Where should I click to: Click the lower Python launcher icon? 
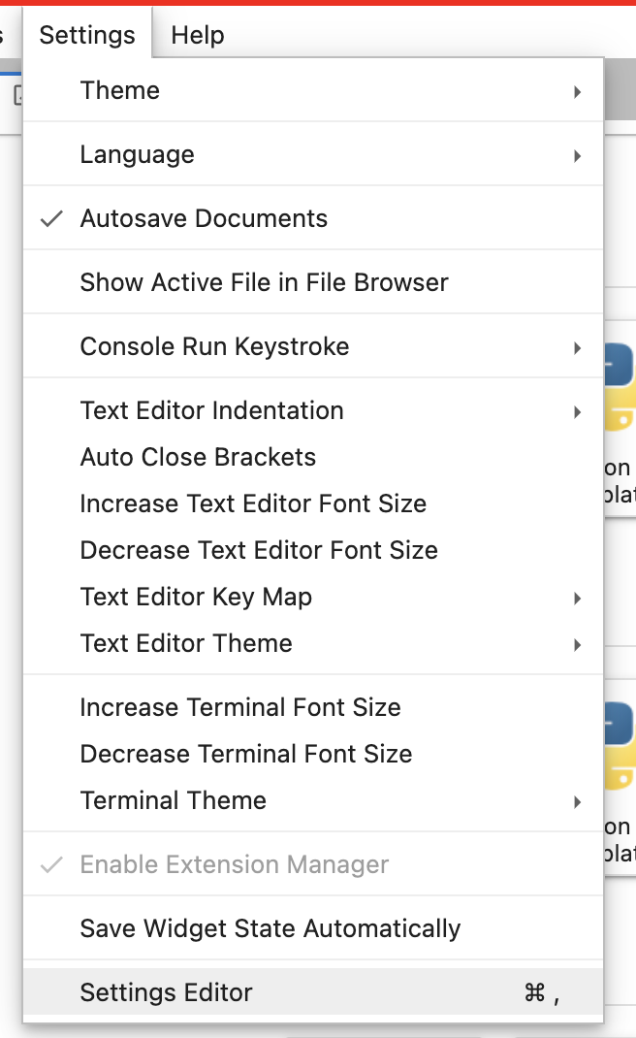(x=623, y=747)
